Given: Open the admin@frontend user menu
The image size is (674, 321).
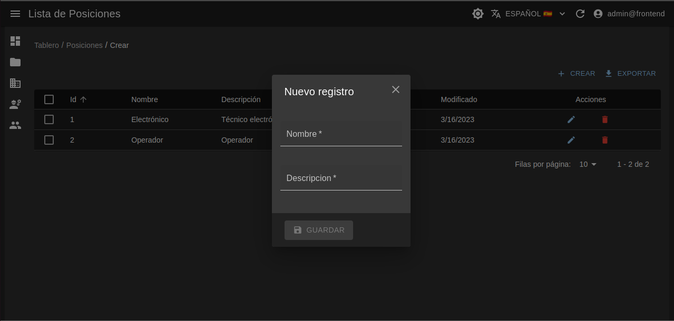Looking at the screenshot, I should click(x=629, y=14).
